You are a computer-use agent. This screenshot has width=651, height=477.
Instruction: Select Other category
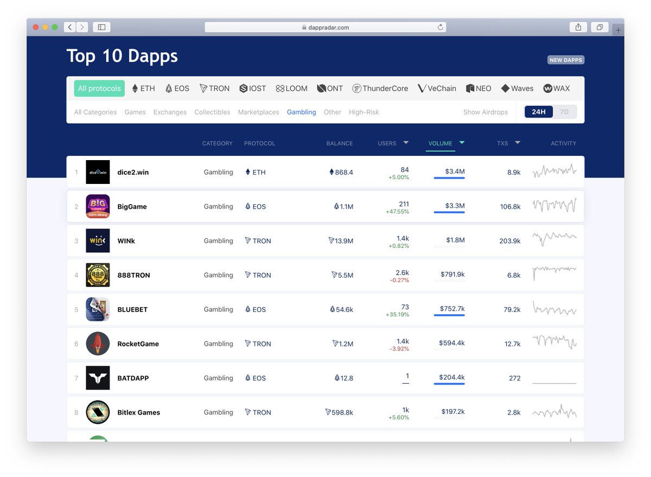click(x=333, y=112)
